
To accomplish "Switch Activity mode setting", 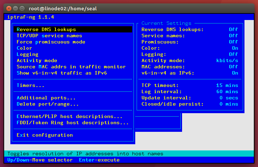I will (x=37, y=61).
